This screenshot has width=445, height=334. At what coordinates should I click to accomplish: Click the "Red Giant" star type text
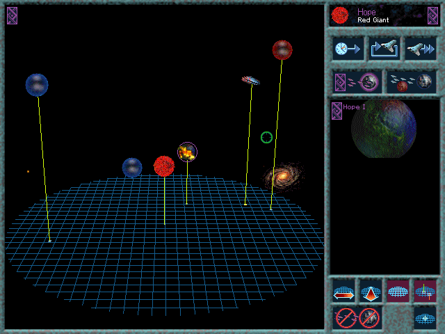point(373,20)
